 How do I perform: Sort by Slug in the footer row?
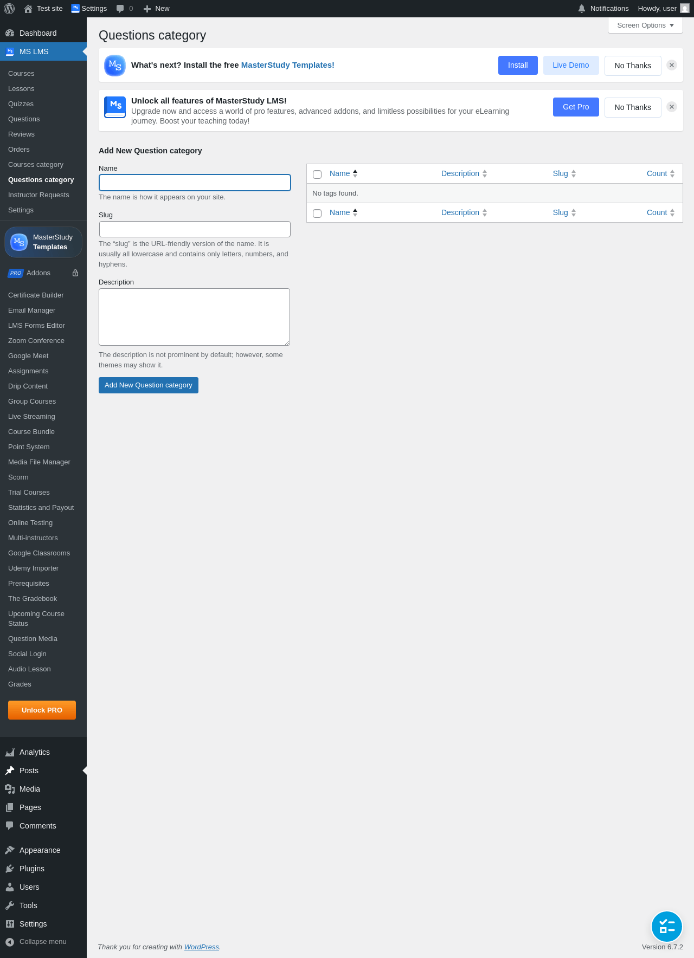click(564, 212)
